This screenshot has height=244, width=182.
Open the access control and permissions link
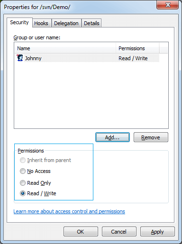tap(69, 211)
